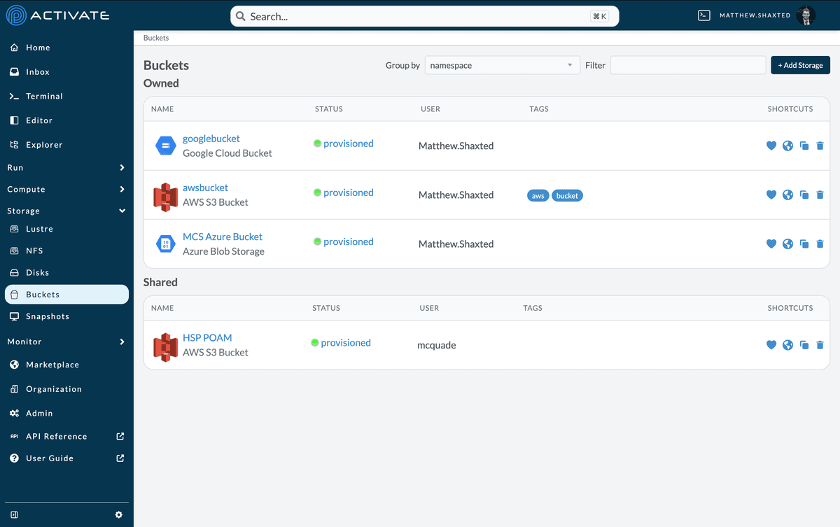Click the HSP POAM S3 icon
The width and height of the screenshot is (840, 527).
click(166, 346)
